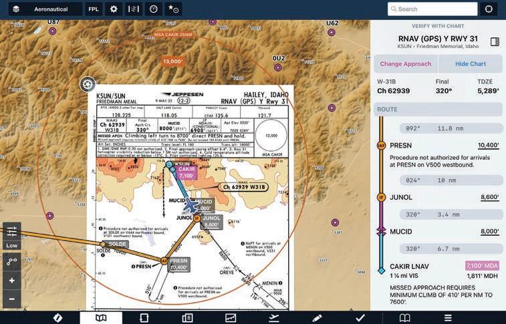Toggle the side panel layout icon
The image size is (506, 324).
point(495,42)
